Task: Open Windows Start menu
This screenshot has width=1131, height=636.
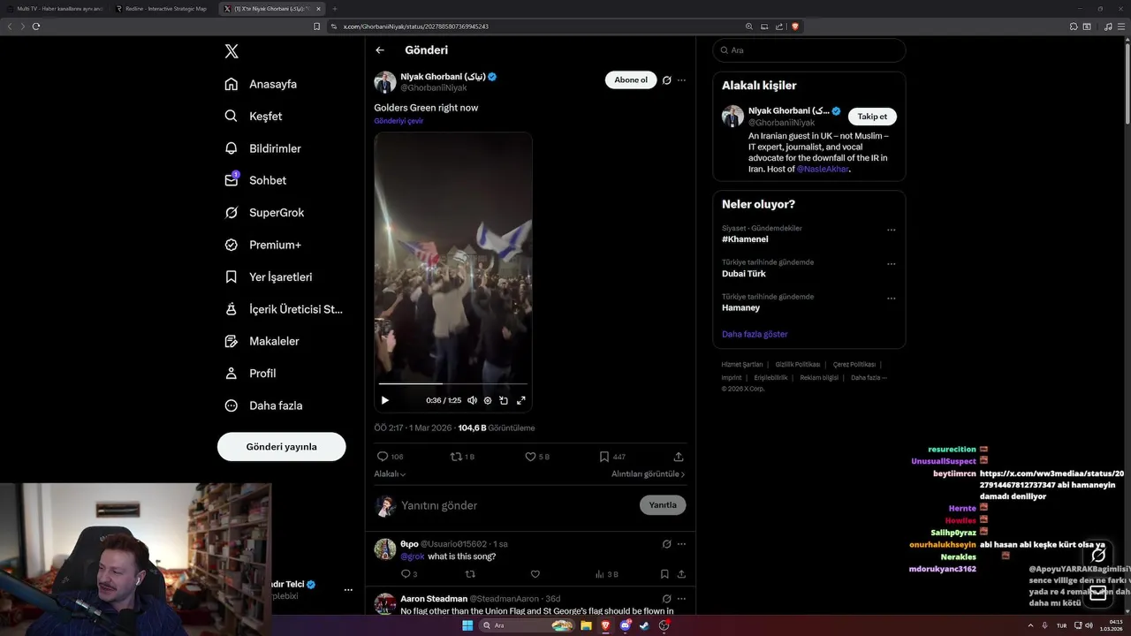Action: click(467, 625)
